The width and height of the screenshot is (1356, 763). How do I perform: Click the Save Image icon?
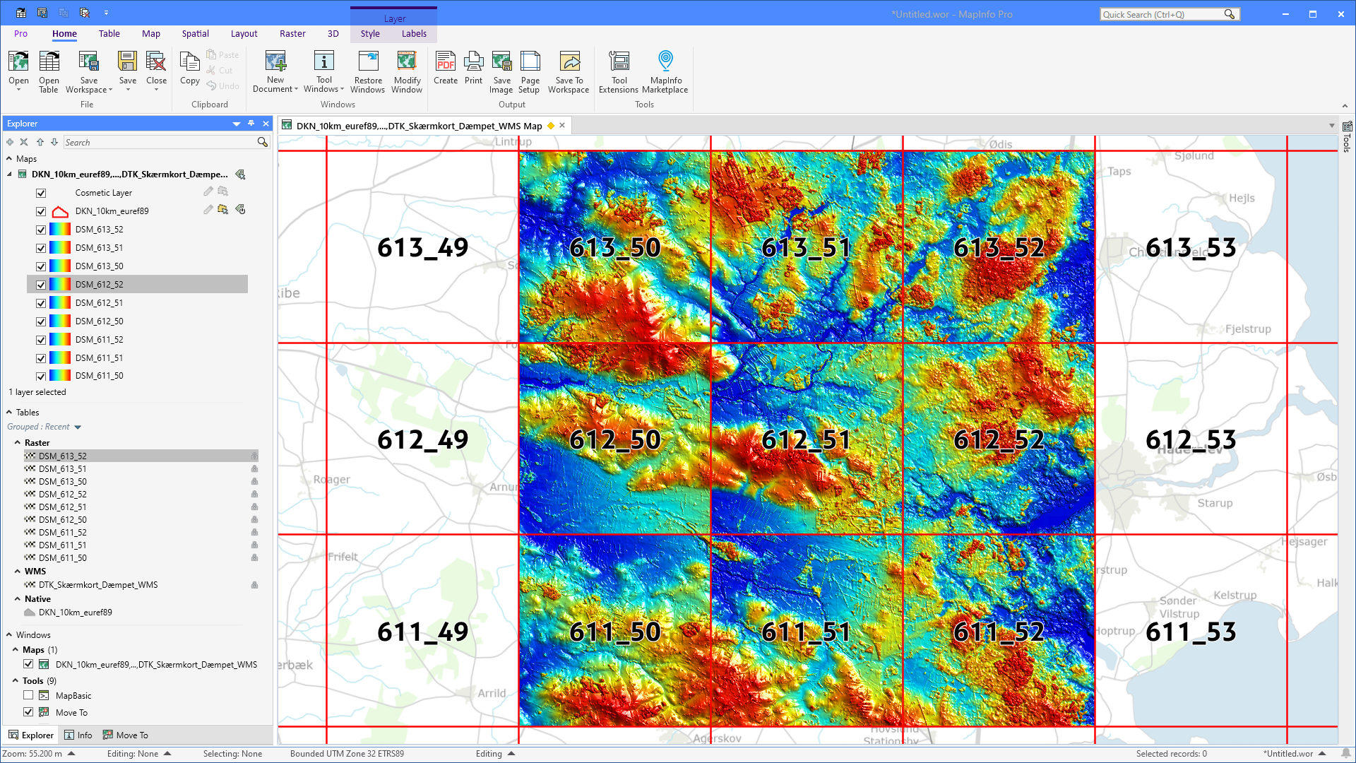(501, 61)
